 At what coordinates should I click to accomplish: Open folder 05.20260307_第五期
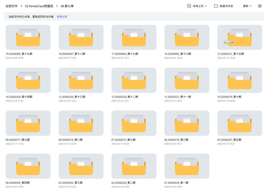pos(239,123)
